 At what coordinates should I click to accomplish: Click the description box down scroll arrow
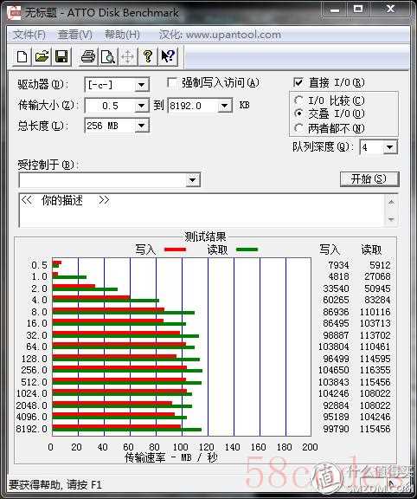[x=391, y=219]
